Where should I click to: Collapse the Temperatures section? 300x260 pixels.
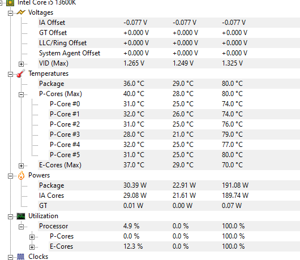10,74
